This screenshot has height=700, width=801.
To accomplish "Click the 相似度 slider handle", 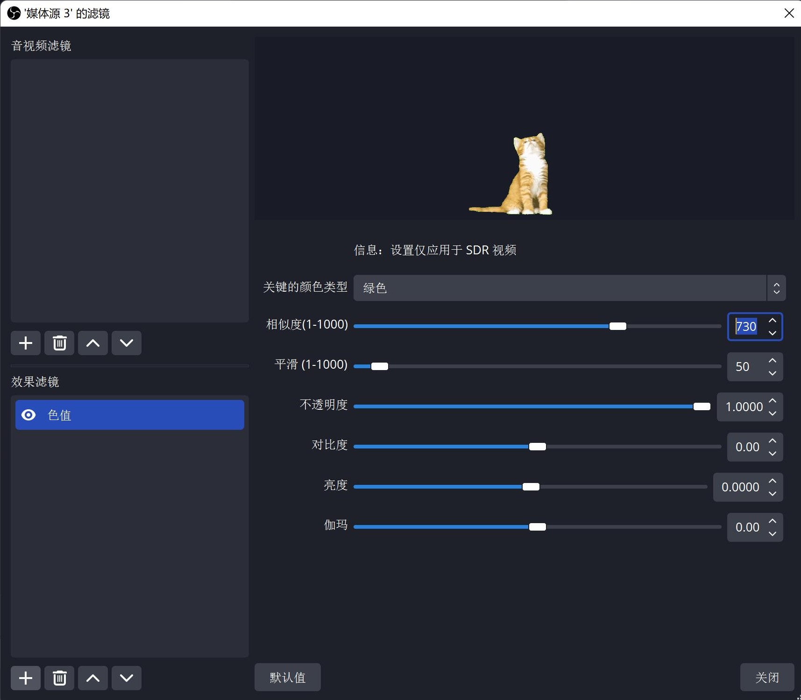I will (x=617, y=326).
